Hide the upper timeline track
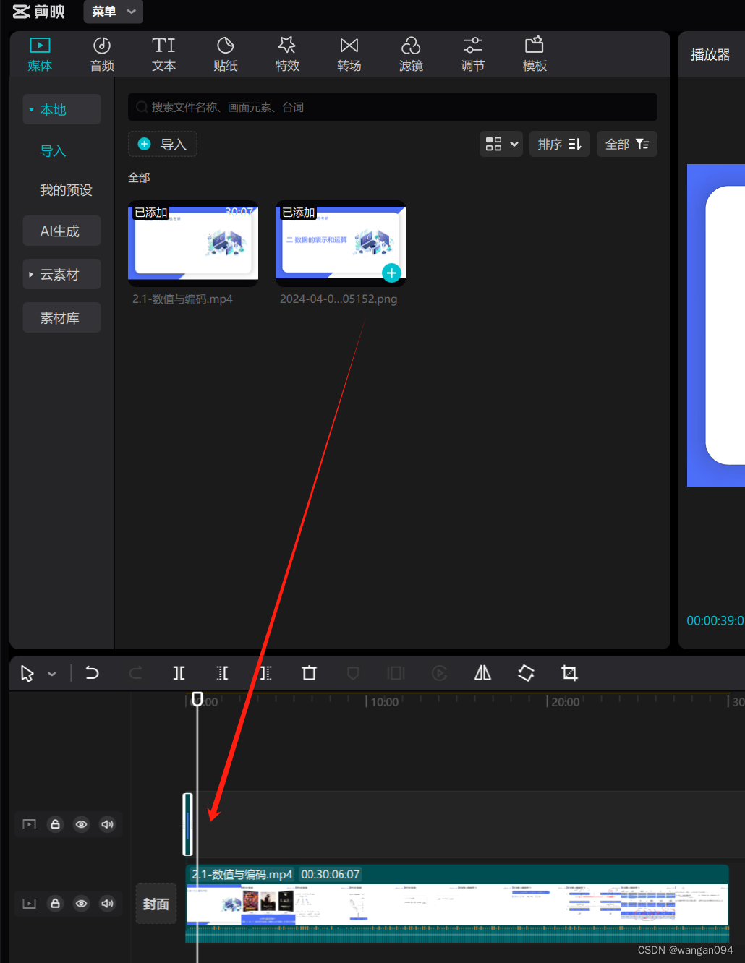This screenshot has width=745, height=963. pyautogui.click(x=81, y=824)
